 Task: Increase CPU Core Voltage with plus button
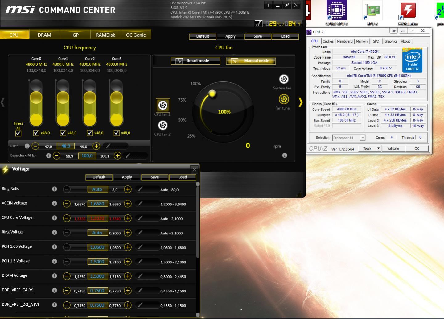pyautogui.click(x=128, y=218)
